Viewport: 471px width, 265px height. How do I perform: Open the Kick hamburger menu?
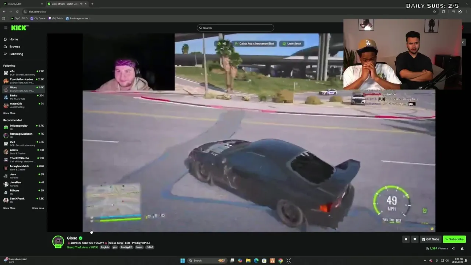click(x=6, y=28)
